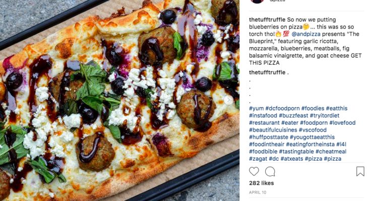Image resolution: width=373 pixels, height=201 pixels.
Task: Open the #instafood hashtag
Action: click(263, 116)
